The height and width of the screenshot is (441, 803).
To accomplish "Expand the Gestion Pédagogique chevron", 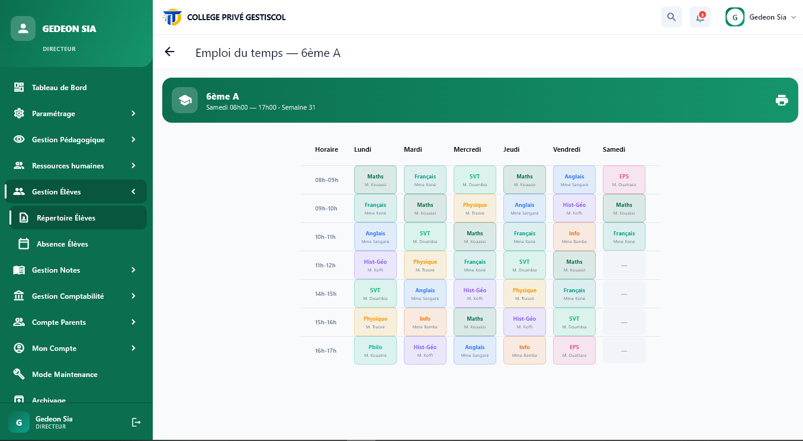I will point(133,139).
